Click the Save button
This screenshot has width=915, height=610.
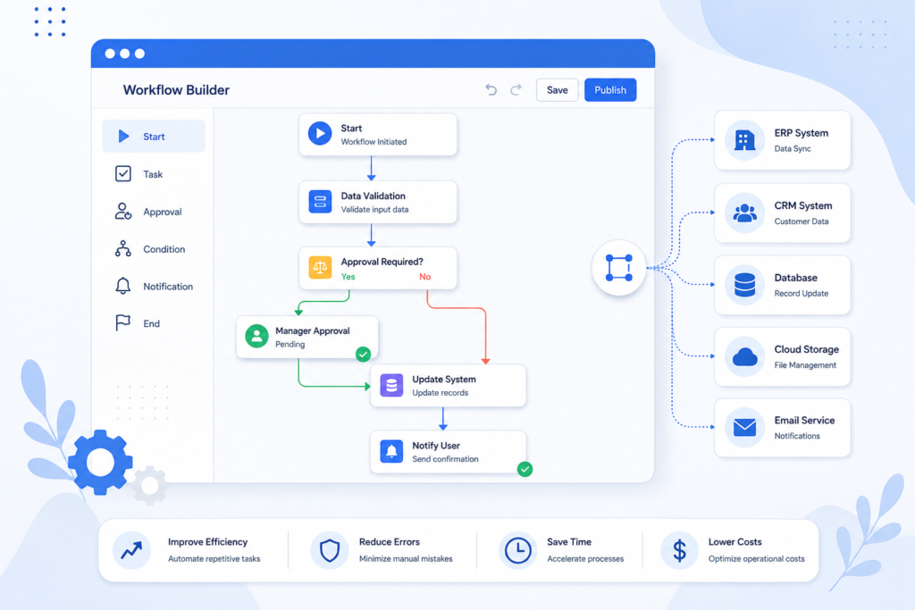pyautogui.click(x=558, y=90)
